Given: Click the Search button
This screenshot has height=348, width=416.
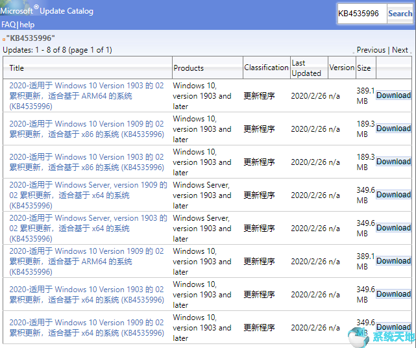Looking at the screenshot, I should 400,14.
